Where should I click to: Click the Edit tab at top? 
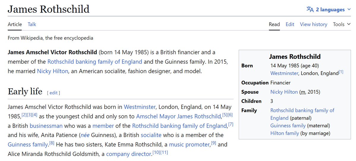[x=290, y=24]
